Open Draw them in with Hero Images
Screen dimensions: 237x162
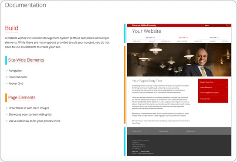coord(29,108)
